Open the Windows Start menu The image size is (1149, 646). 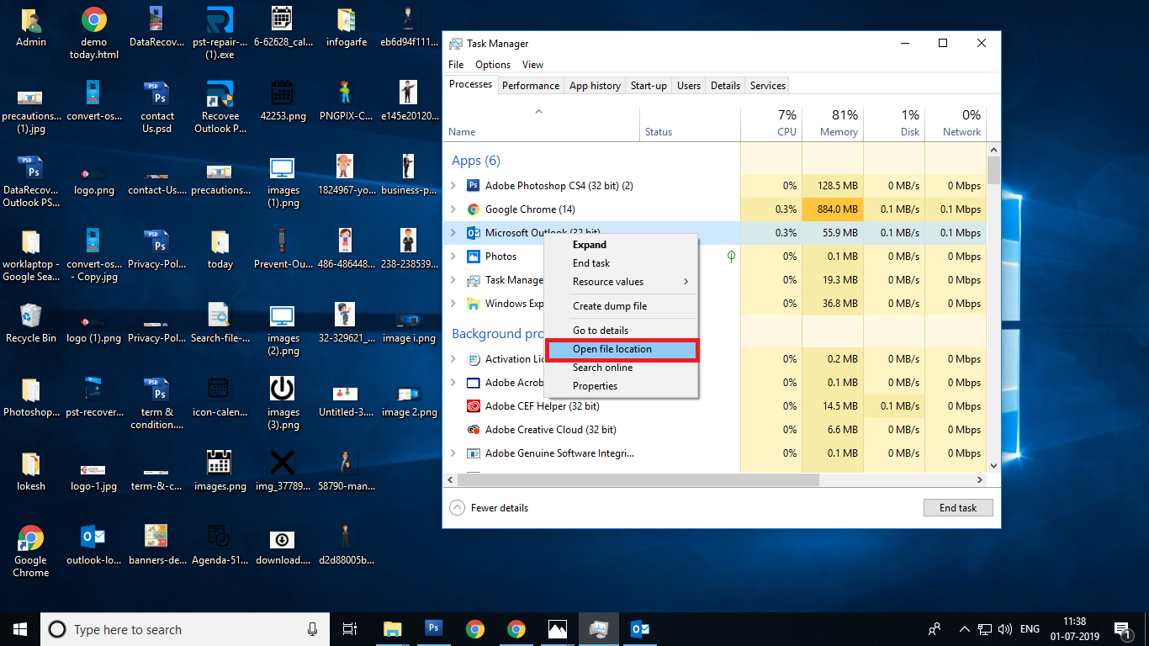[x=20, y=628]
